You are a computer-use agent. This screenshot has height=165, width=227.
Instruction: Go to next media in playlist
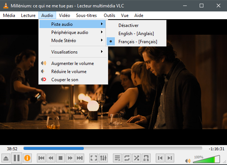click(170, 158)
